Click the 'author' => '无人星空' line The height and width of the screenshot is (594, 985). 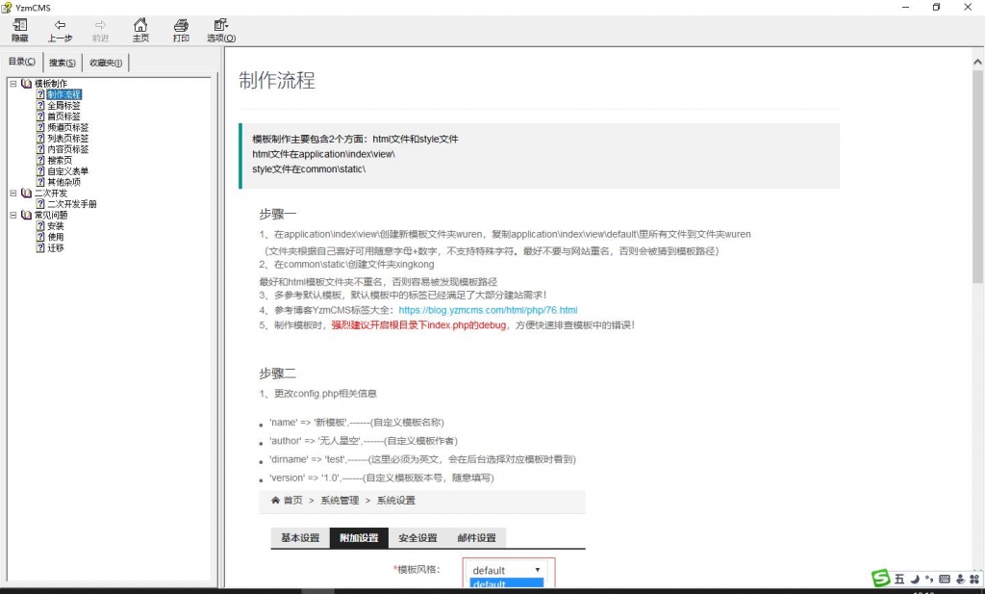pos(363,441)
